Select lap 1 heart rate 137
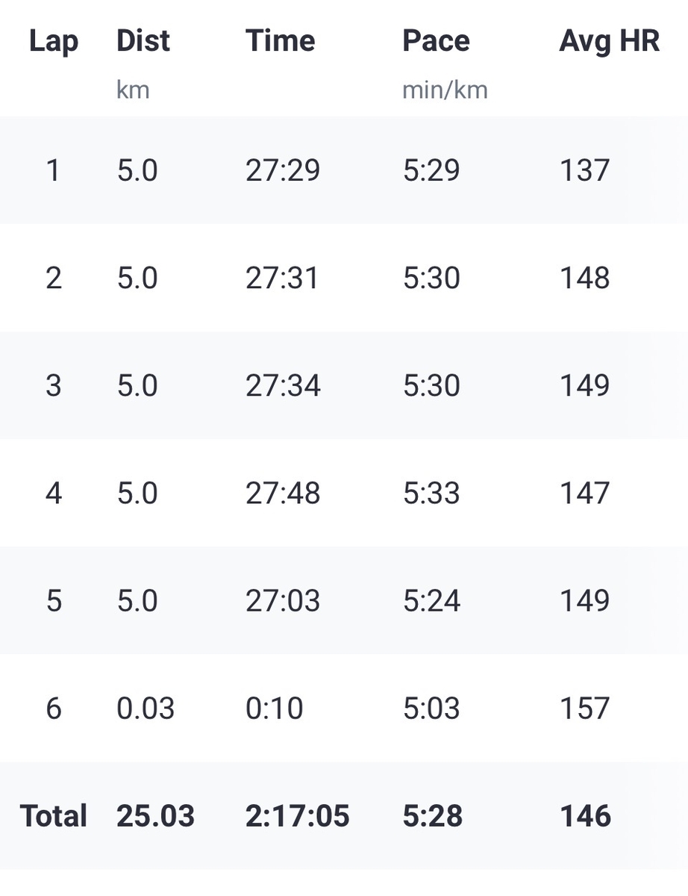 [x=585, y=170]
